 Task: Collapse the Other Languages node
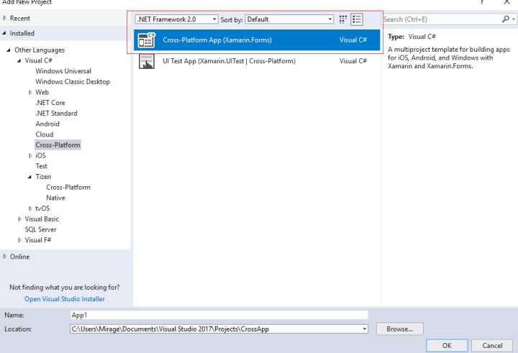pos(9,50)
